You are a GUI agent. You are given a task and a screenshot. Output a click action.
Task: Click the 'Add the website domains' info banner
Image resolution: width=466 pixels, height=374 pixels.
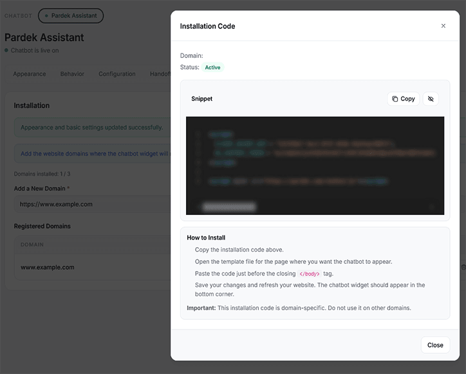pyautogui.click(x=93, y=153)
